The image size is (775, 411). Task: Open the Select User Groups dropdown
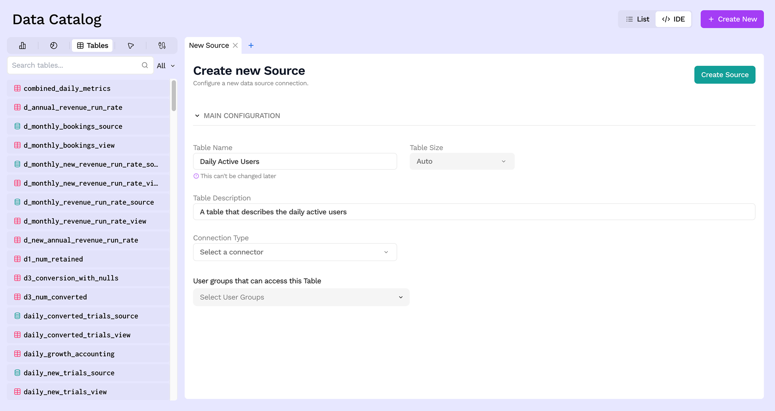301,297
